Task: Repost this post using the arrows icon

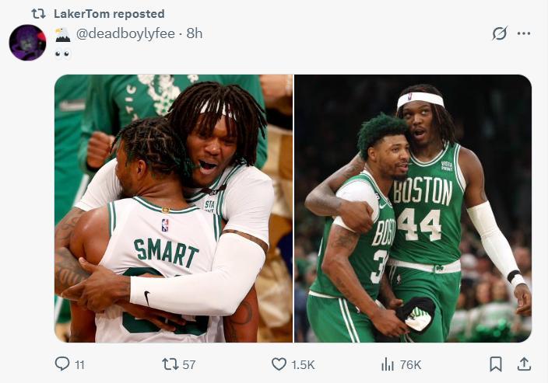Action: point(170,364)
